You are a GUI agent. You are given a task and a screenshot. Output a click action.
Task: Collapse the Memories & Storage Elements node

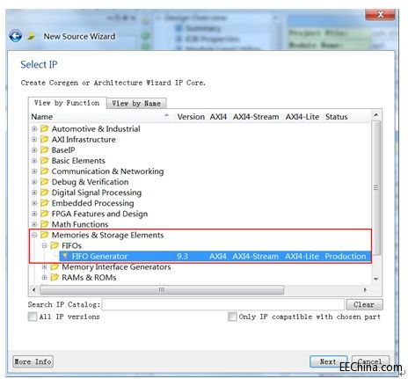point(34,235)
